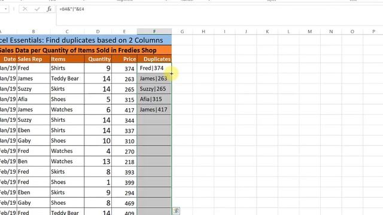Click the 'Price' column heading

[x=124, y=59]
